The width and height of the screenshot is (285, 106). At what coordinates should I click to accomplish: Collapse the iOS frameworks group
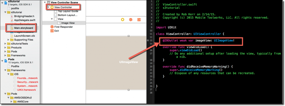[8, 74]
